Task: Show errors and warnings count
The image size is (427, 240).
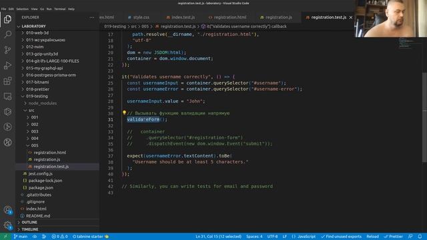Action: [59, 237]
